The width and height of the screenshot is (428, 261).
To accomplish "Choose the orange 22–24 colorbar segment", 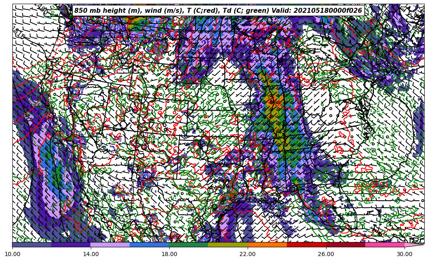I will point(267,245).
